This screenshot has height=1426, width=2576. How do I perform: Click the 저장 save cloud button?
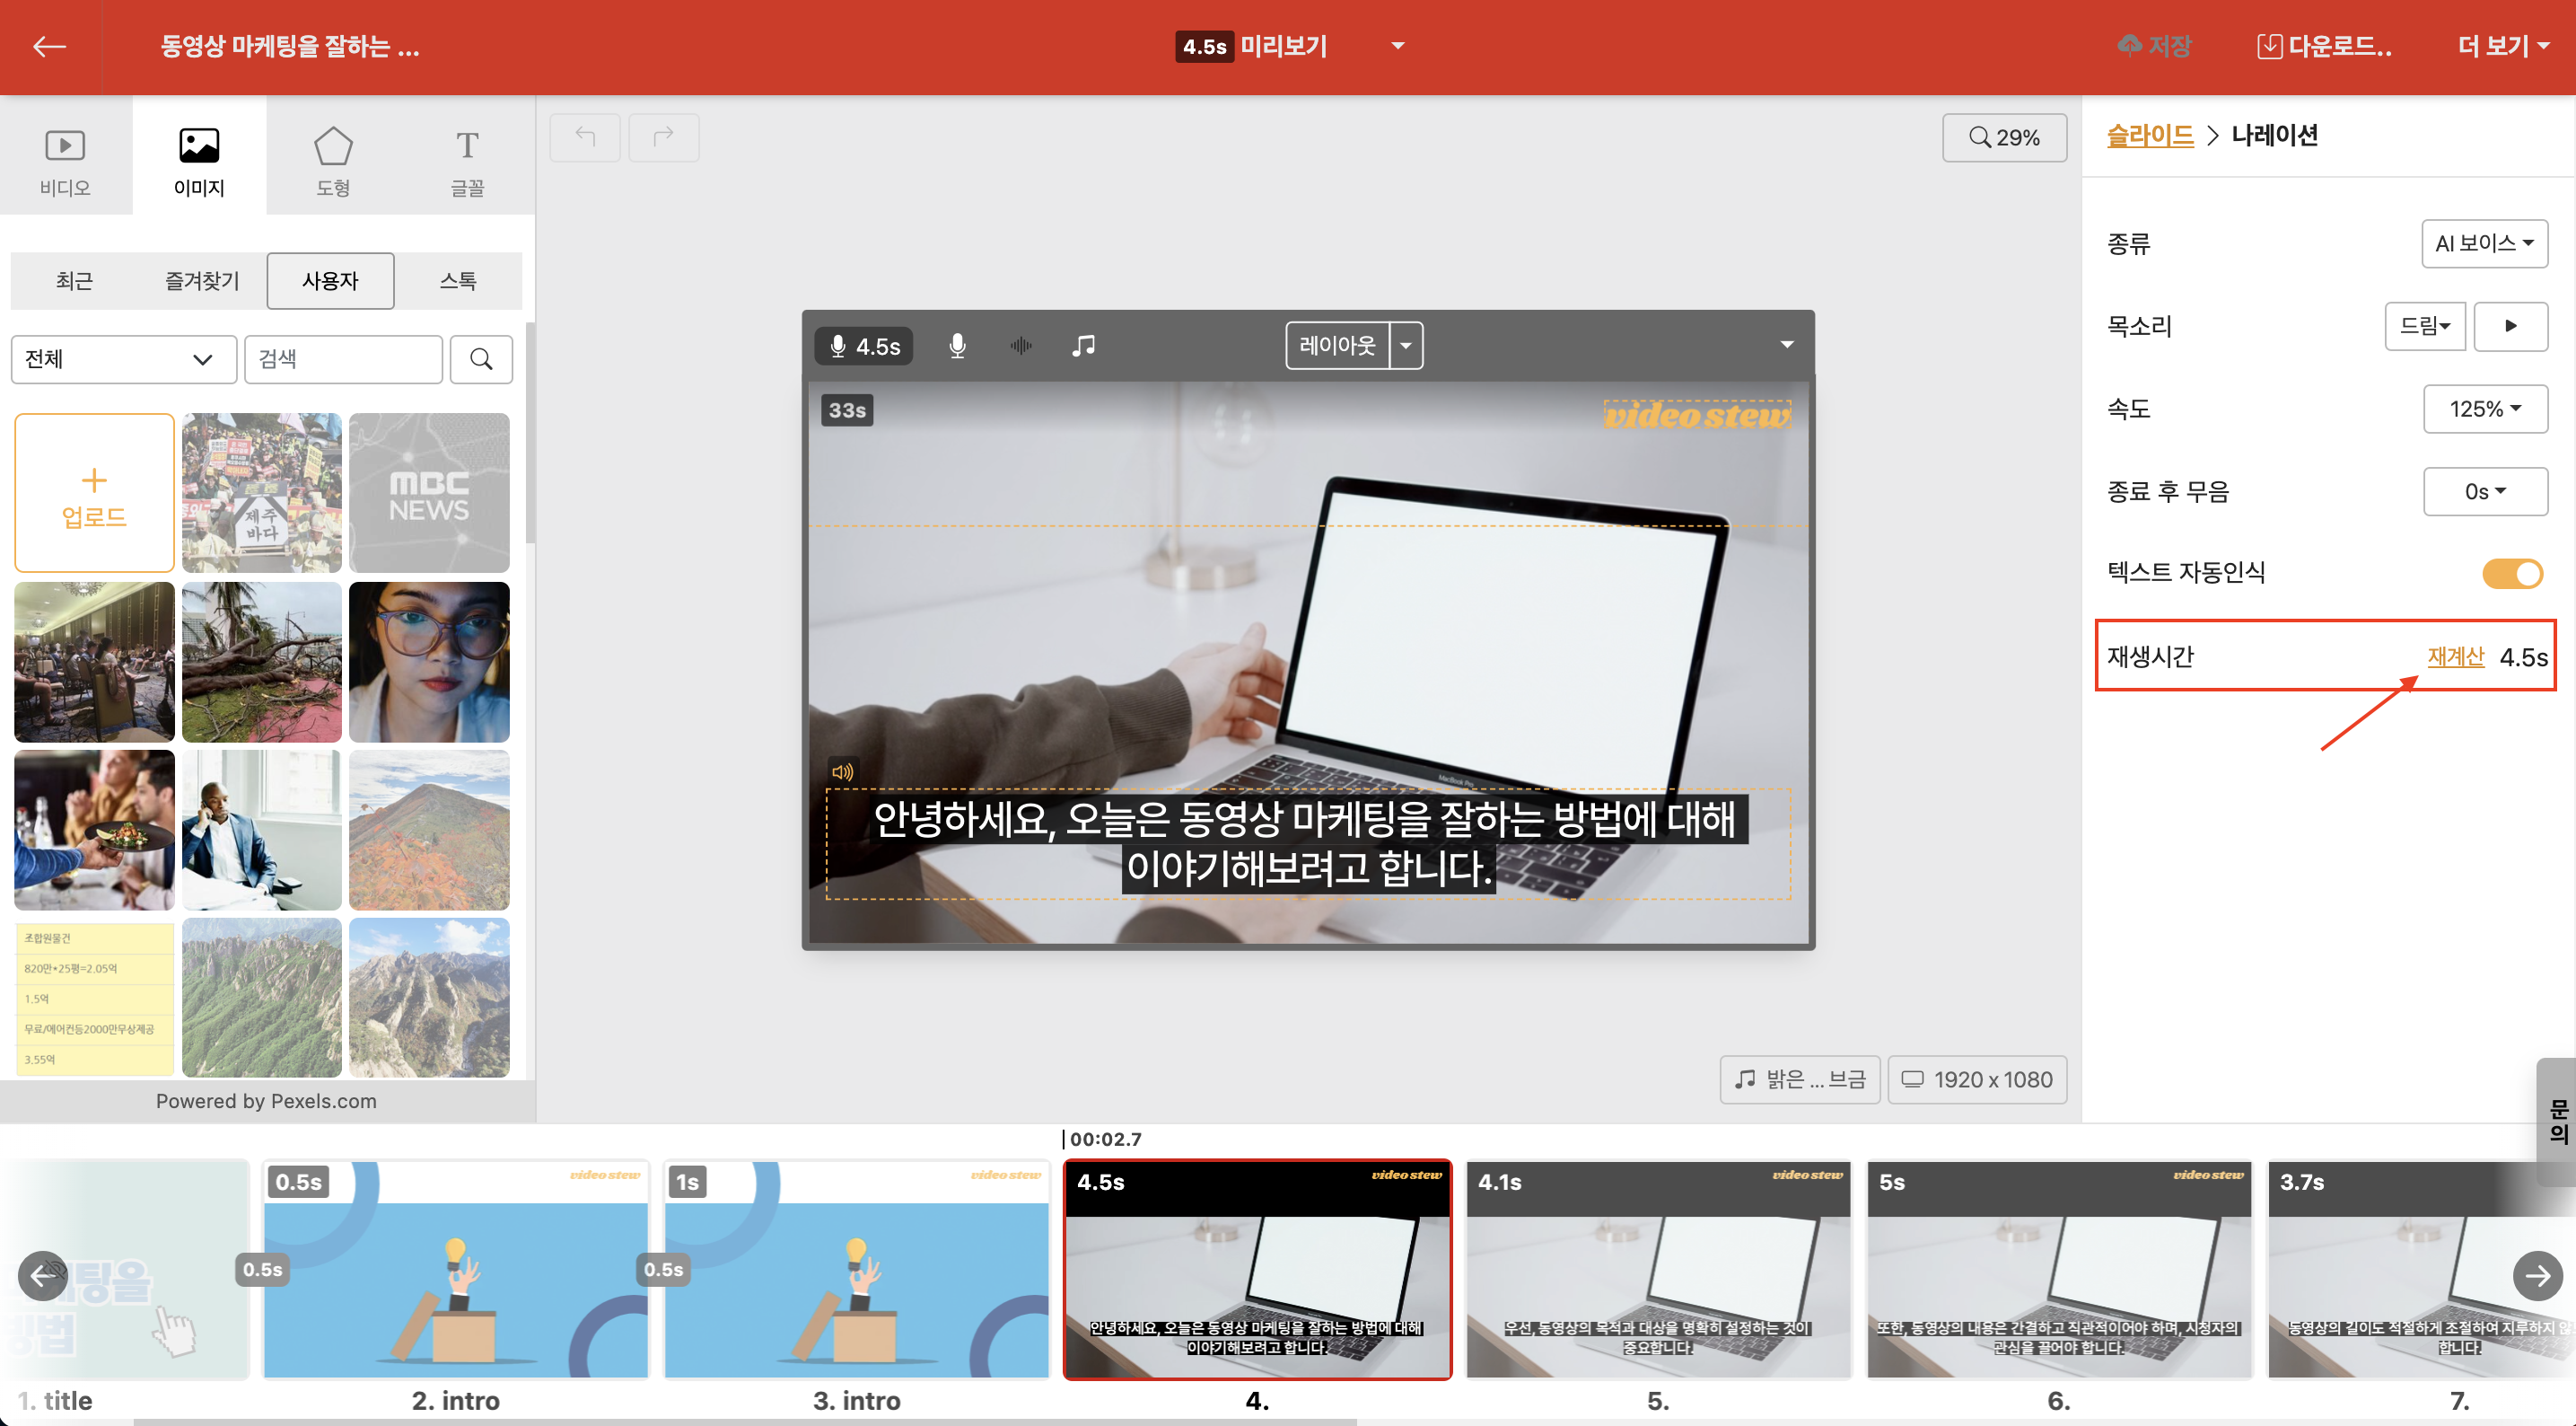[2155, 46]
